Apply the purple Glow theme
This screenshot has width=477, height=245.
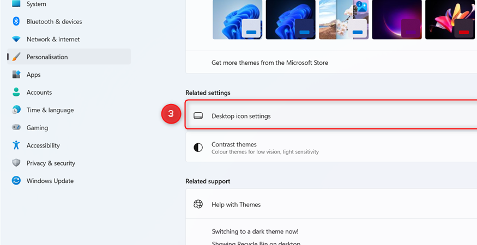tap(397, 20)
